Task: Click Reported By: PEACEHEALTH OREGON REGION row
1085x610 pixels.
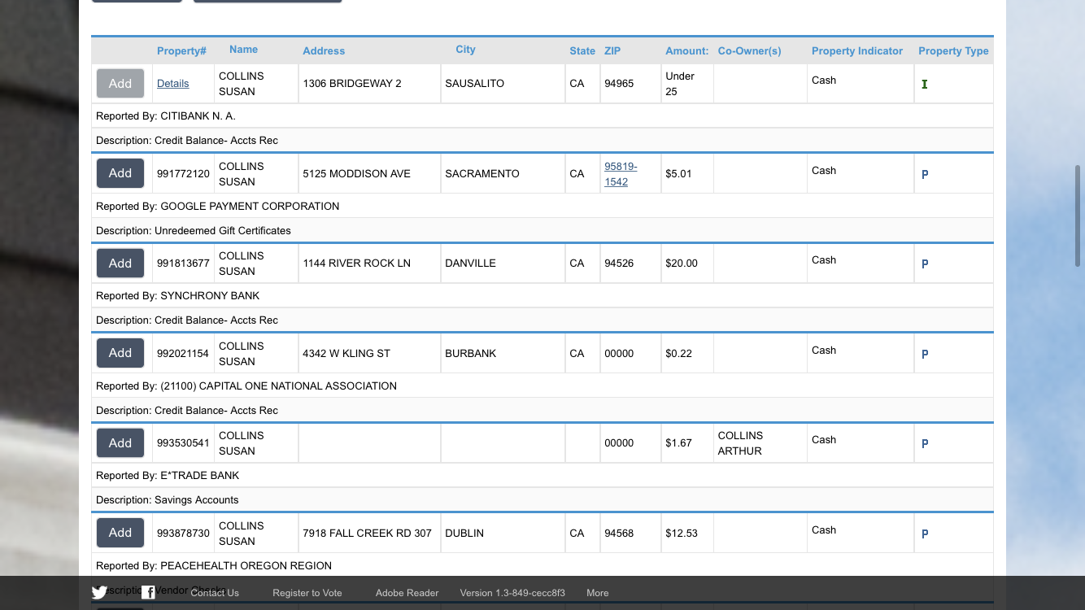Action: tap(542, 565)
